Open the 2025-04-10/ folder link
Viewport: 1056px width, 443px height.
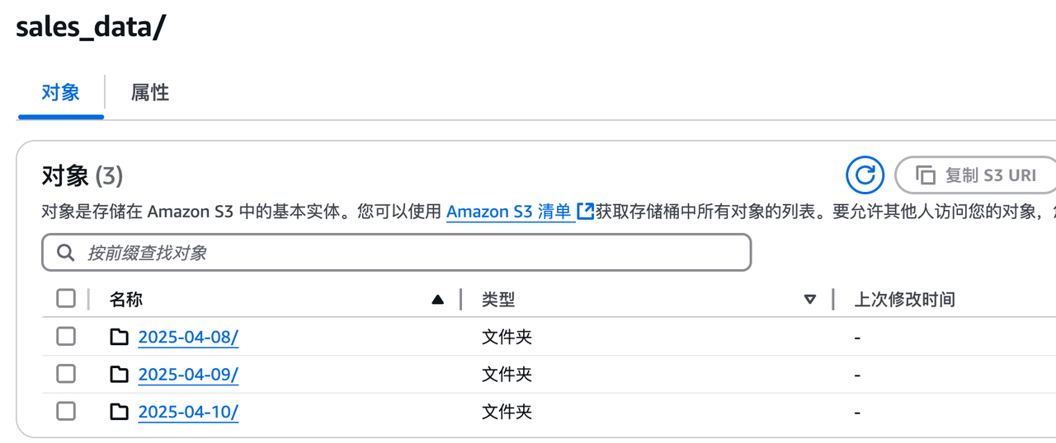pyautogui.click(x=188, y=412)
